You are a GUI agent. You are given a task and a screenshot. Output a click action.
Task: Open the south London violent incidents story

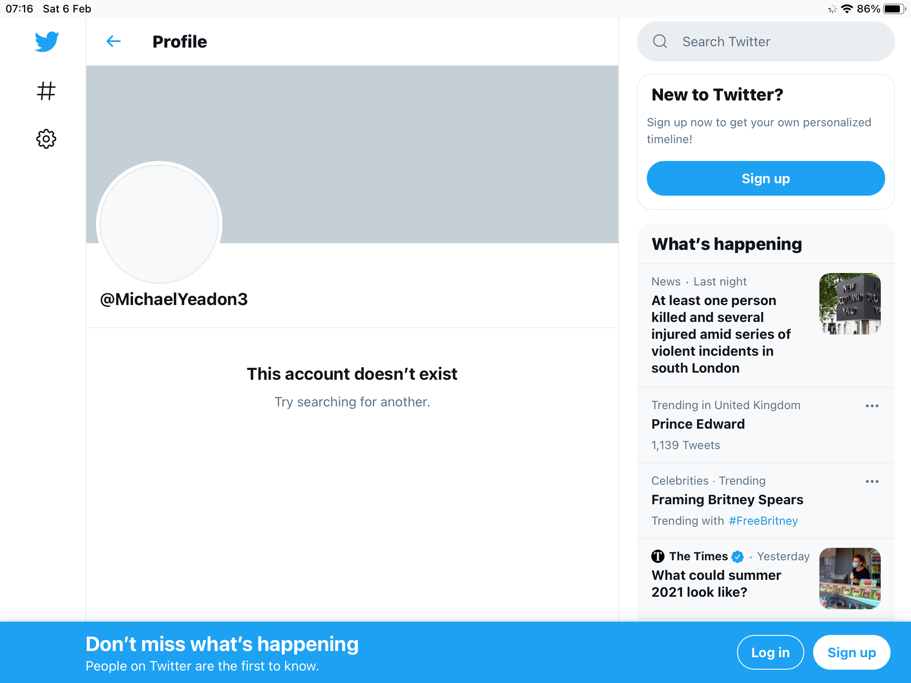click(721, 334)
